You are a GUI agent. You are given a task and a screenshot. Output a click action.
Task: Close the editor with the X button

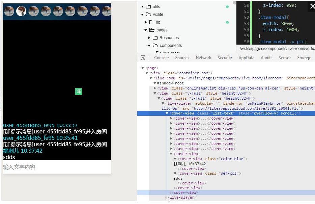312,6
